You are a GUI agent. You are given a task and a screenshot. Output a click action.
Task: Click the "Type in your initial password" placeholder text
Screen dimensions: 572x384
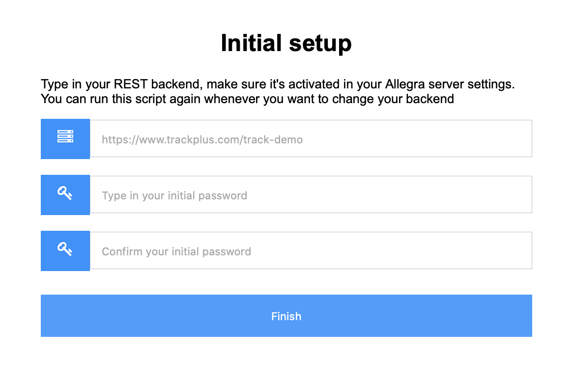point(174,196)
